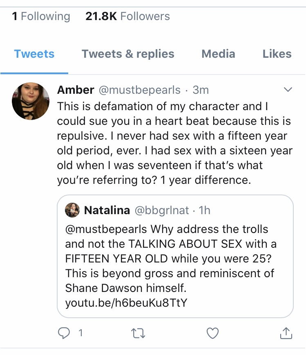
Task: Open the reply comment bubble icon
Action: [64, 333]
